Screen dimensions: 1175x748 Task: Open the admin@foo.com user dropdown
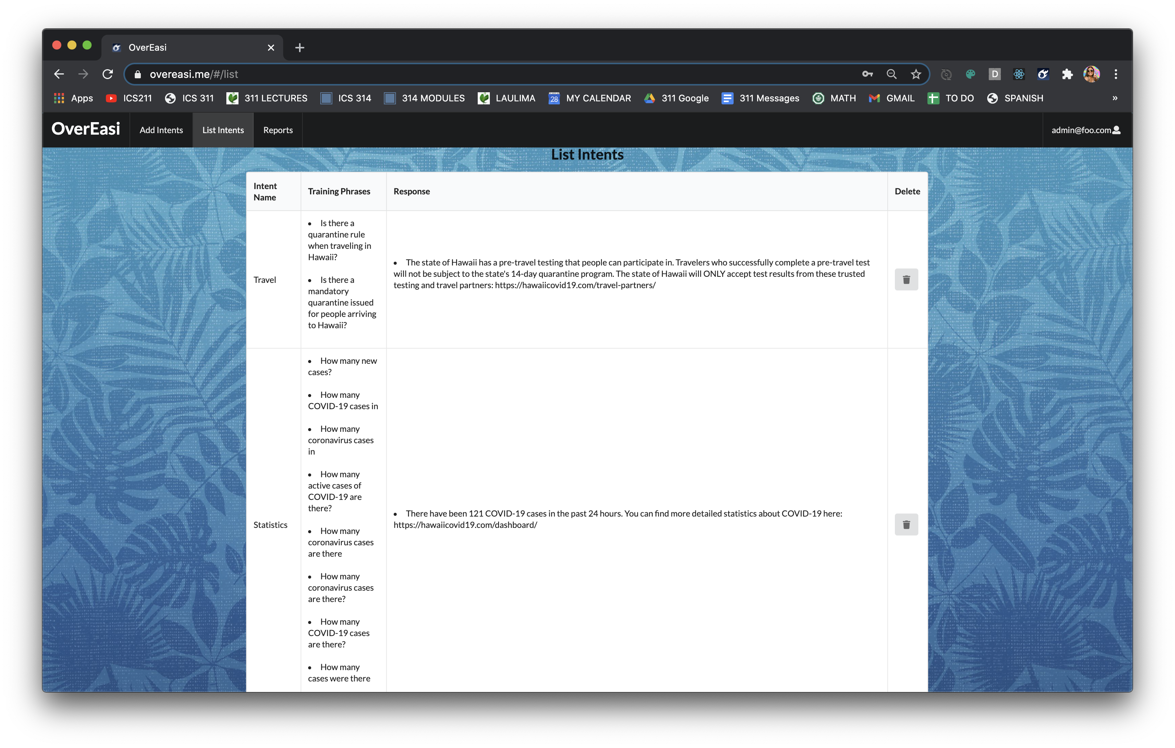(1086, 130)
